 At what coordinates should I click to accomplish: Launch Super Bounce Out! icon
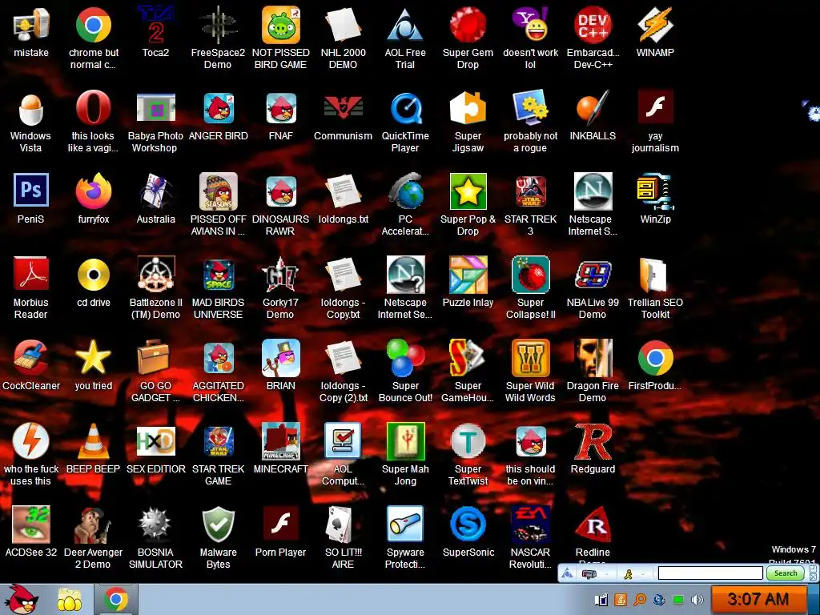point(405,358)
